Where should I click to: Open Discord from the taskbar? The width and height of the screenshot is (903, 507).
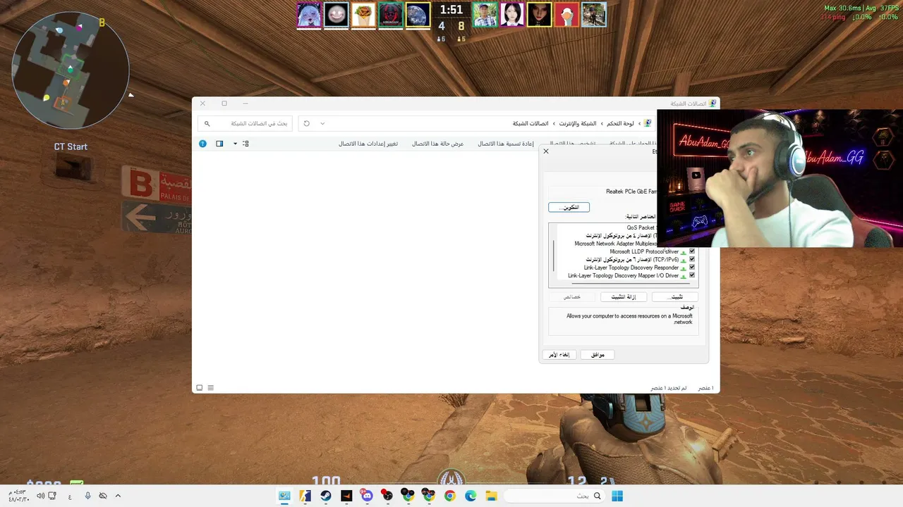pyautogui.click(x=365, y=496)
